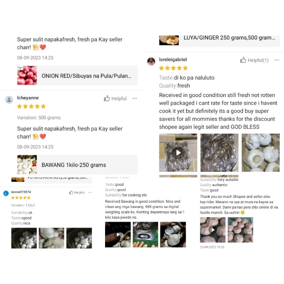Play the garlic-peeling video in the Bawang review
This screenshot has height=284, width=284.
118,235
